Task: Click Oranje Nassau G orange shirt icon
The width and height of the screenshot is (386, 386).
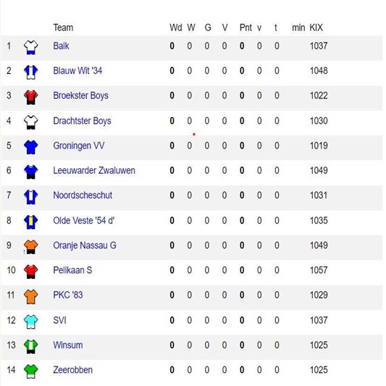Action: click(30, 247)
